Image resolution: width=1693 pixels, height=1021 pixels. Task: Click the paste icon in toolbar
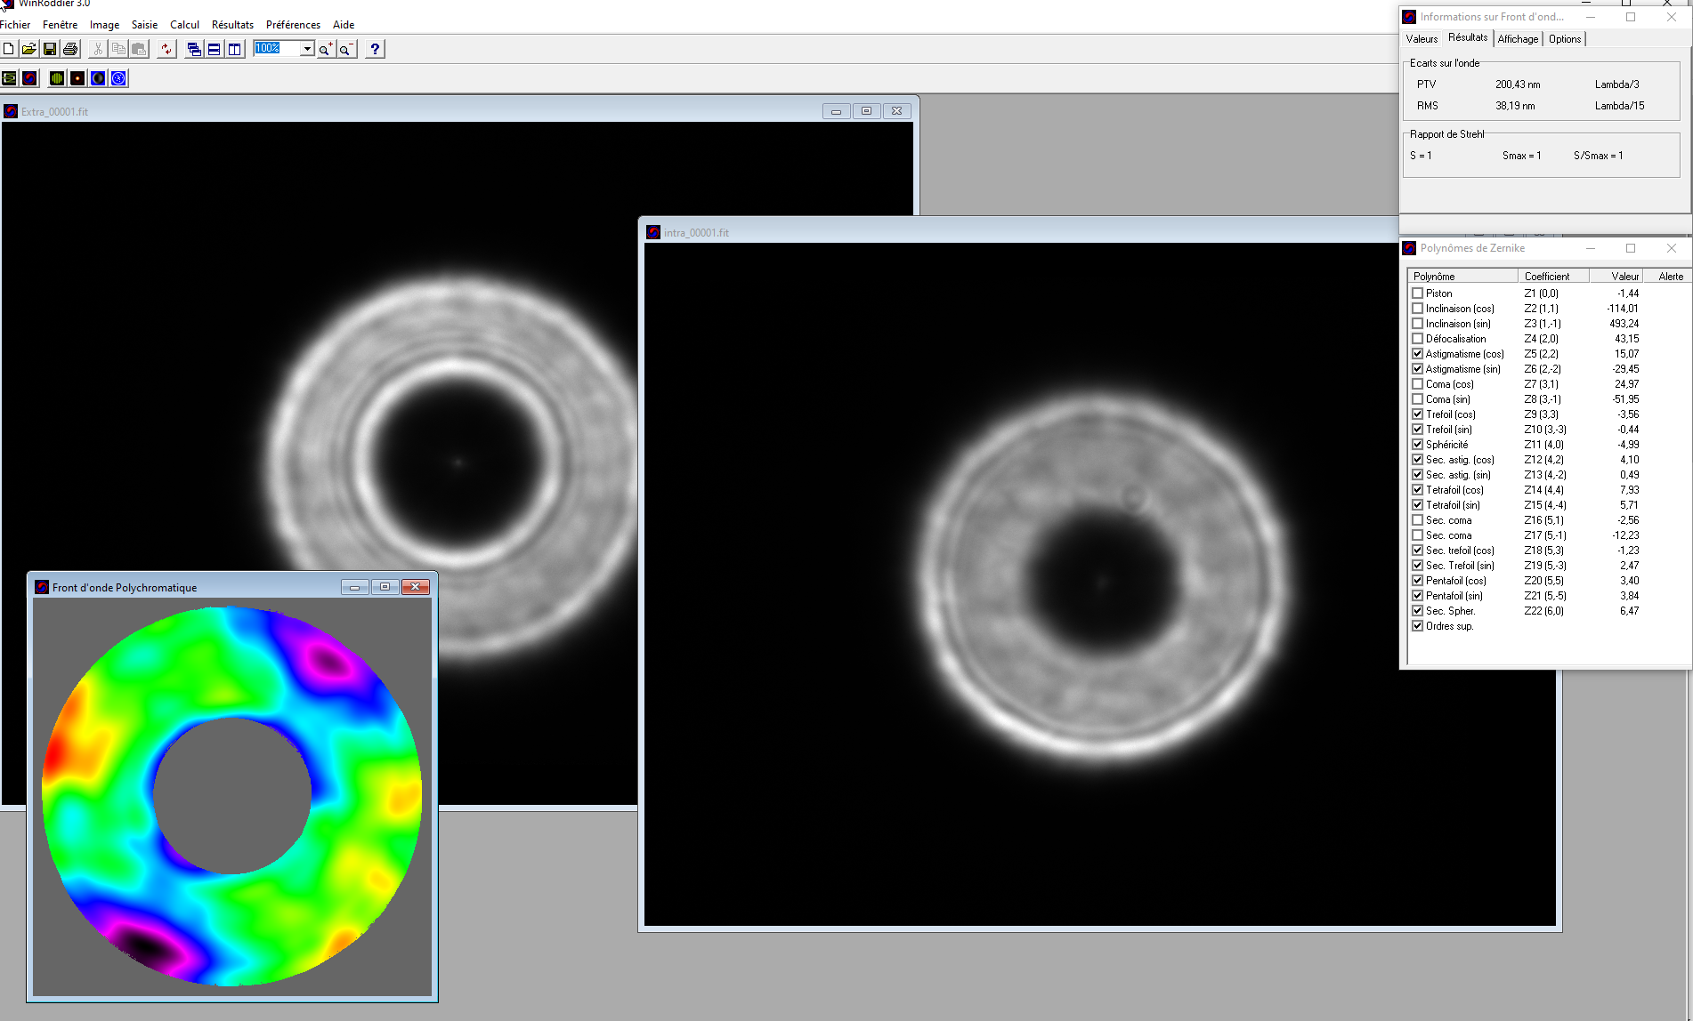139,49
